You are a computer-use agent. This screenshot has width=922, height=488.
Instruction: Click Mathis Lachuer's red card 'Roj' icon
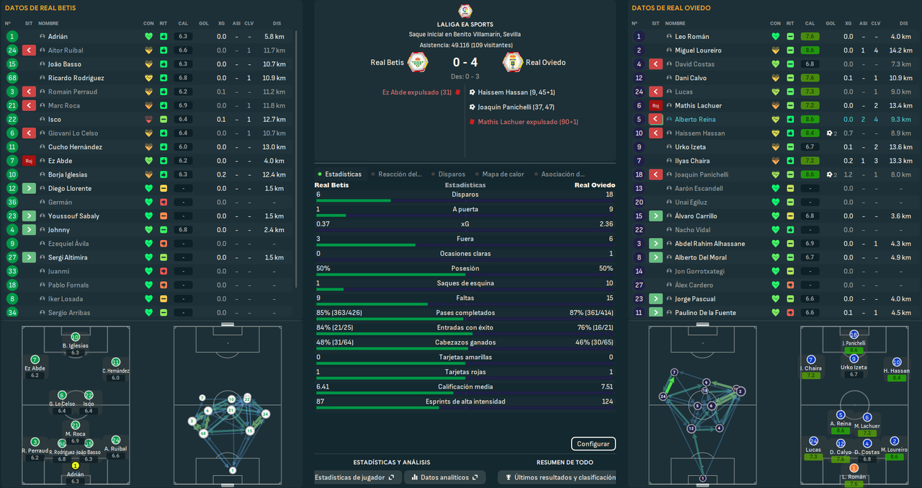(655, 106)
